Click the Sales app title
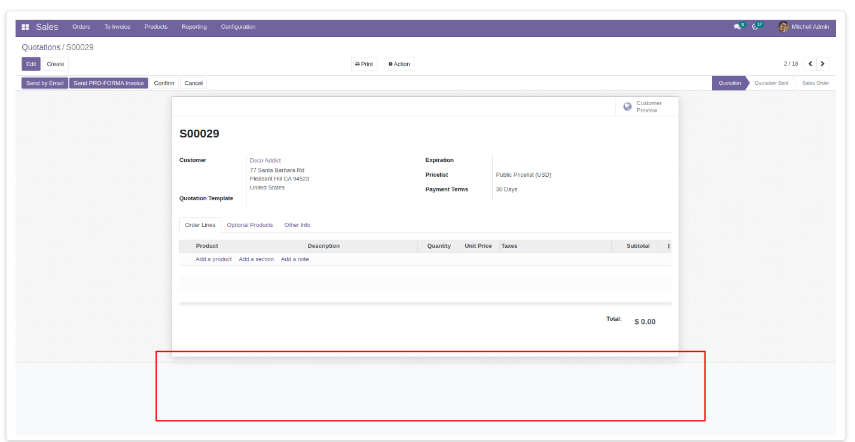855x442 pixels. [x=47, y=27]
